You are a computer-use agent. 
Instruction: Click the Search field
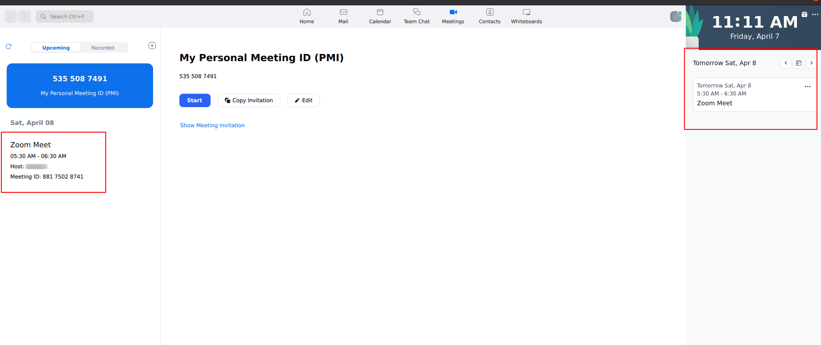click(65, 17)
